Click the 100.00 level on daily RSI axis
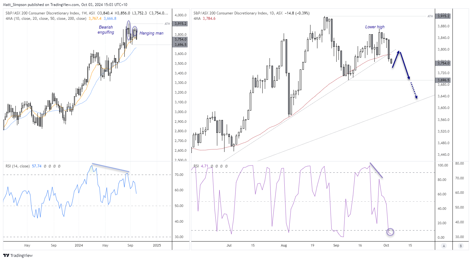This screenshot has width=472, height=261. (x=443, y=165)
